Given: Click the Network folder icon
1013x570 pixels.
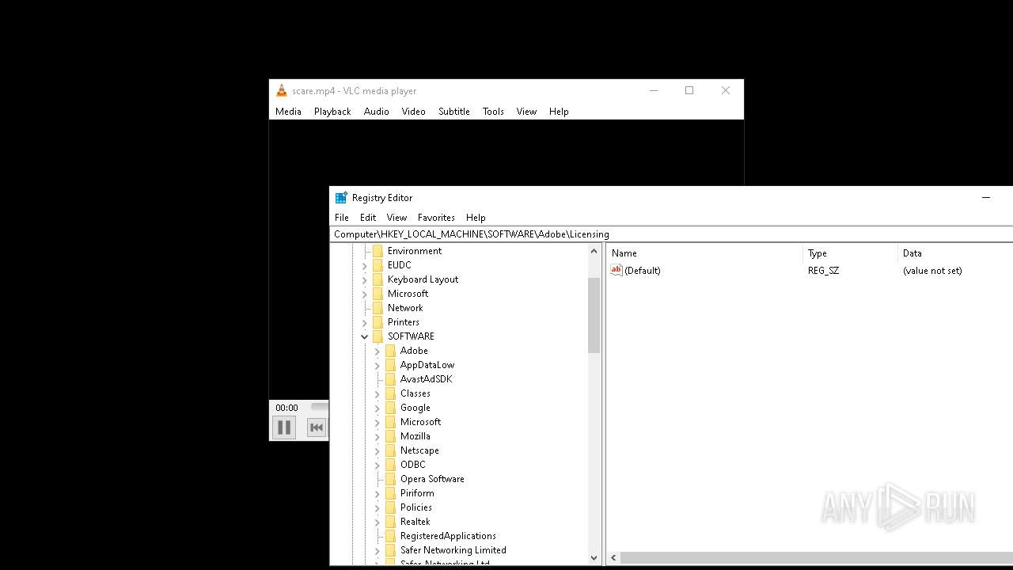Looking at the screenshot, I should point(378,308).
